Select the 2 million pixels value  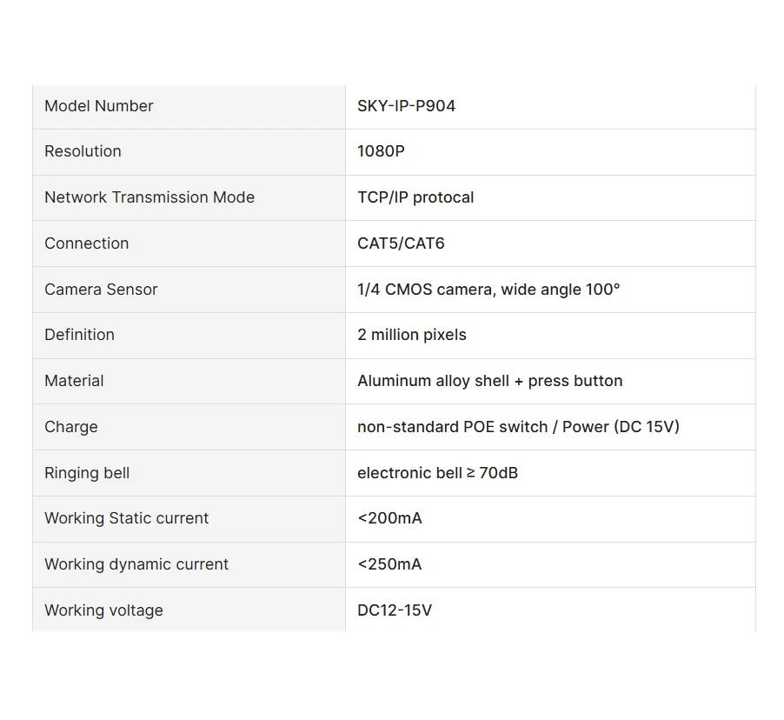tap(412, 335)
